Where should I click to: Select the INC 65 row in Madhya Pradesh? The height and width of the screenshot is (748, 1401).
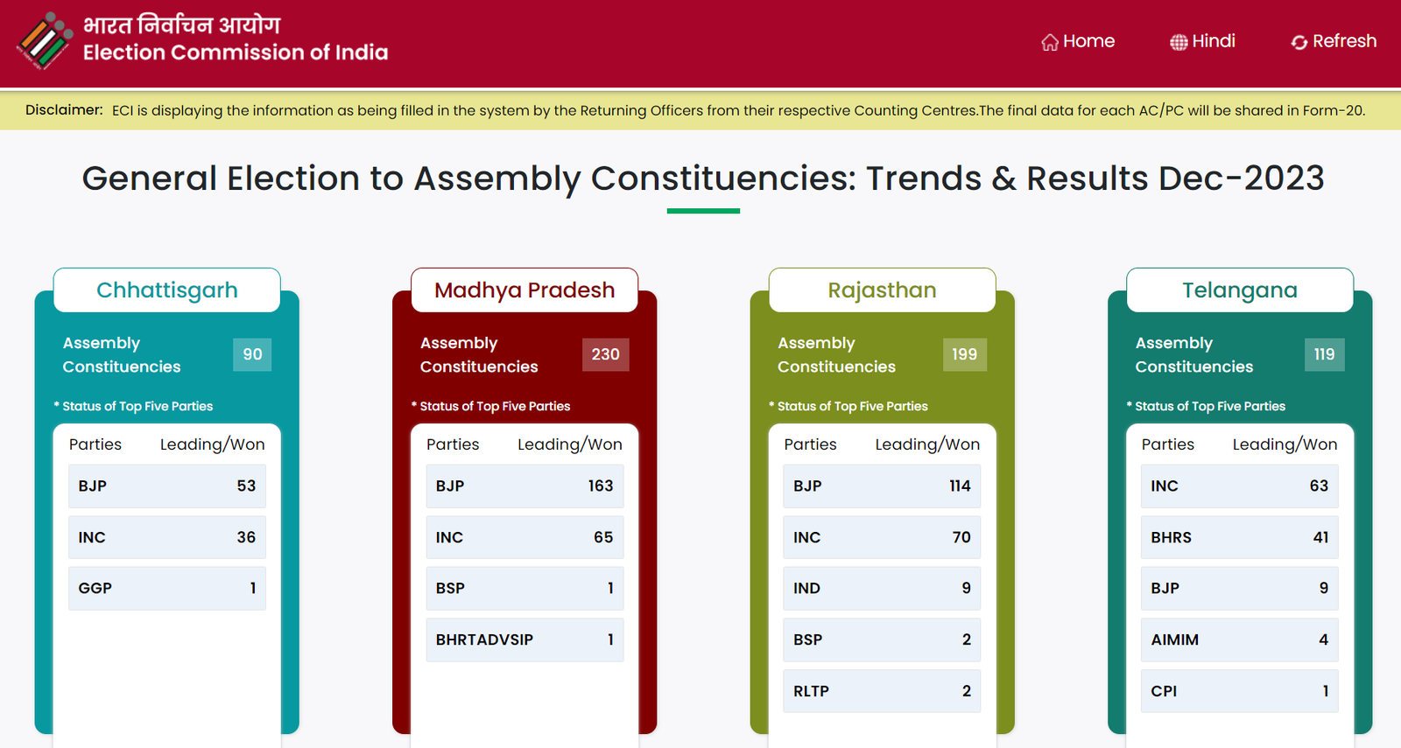[524, 537]
